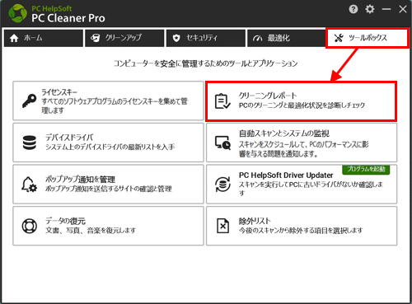The width and height of the screenshot is (412, 304).
Task: Click the speedometer icon in 最適化 tab
Action: (x=257, y=38)
